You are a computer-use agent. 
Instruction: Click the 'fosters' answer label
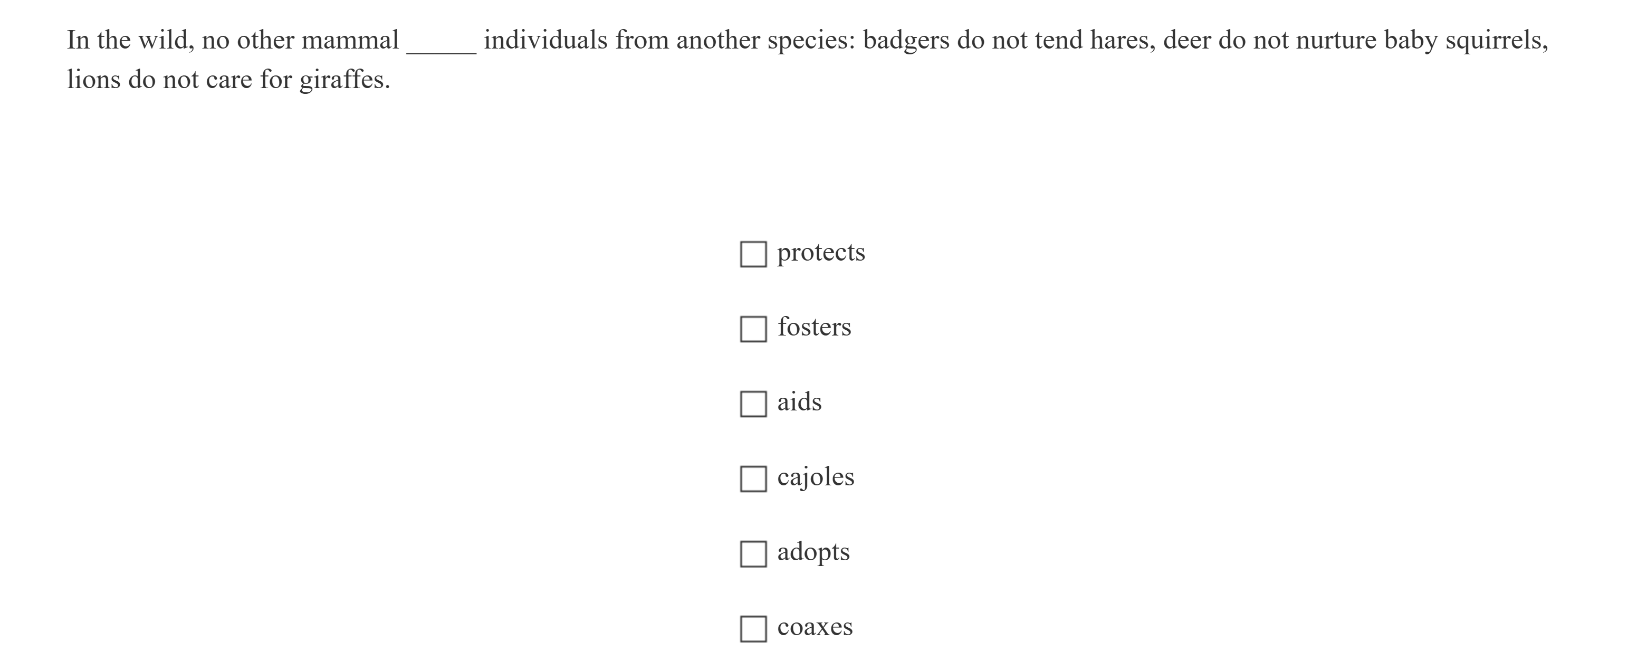pos(814,327)
